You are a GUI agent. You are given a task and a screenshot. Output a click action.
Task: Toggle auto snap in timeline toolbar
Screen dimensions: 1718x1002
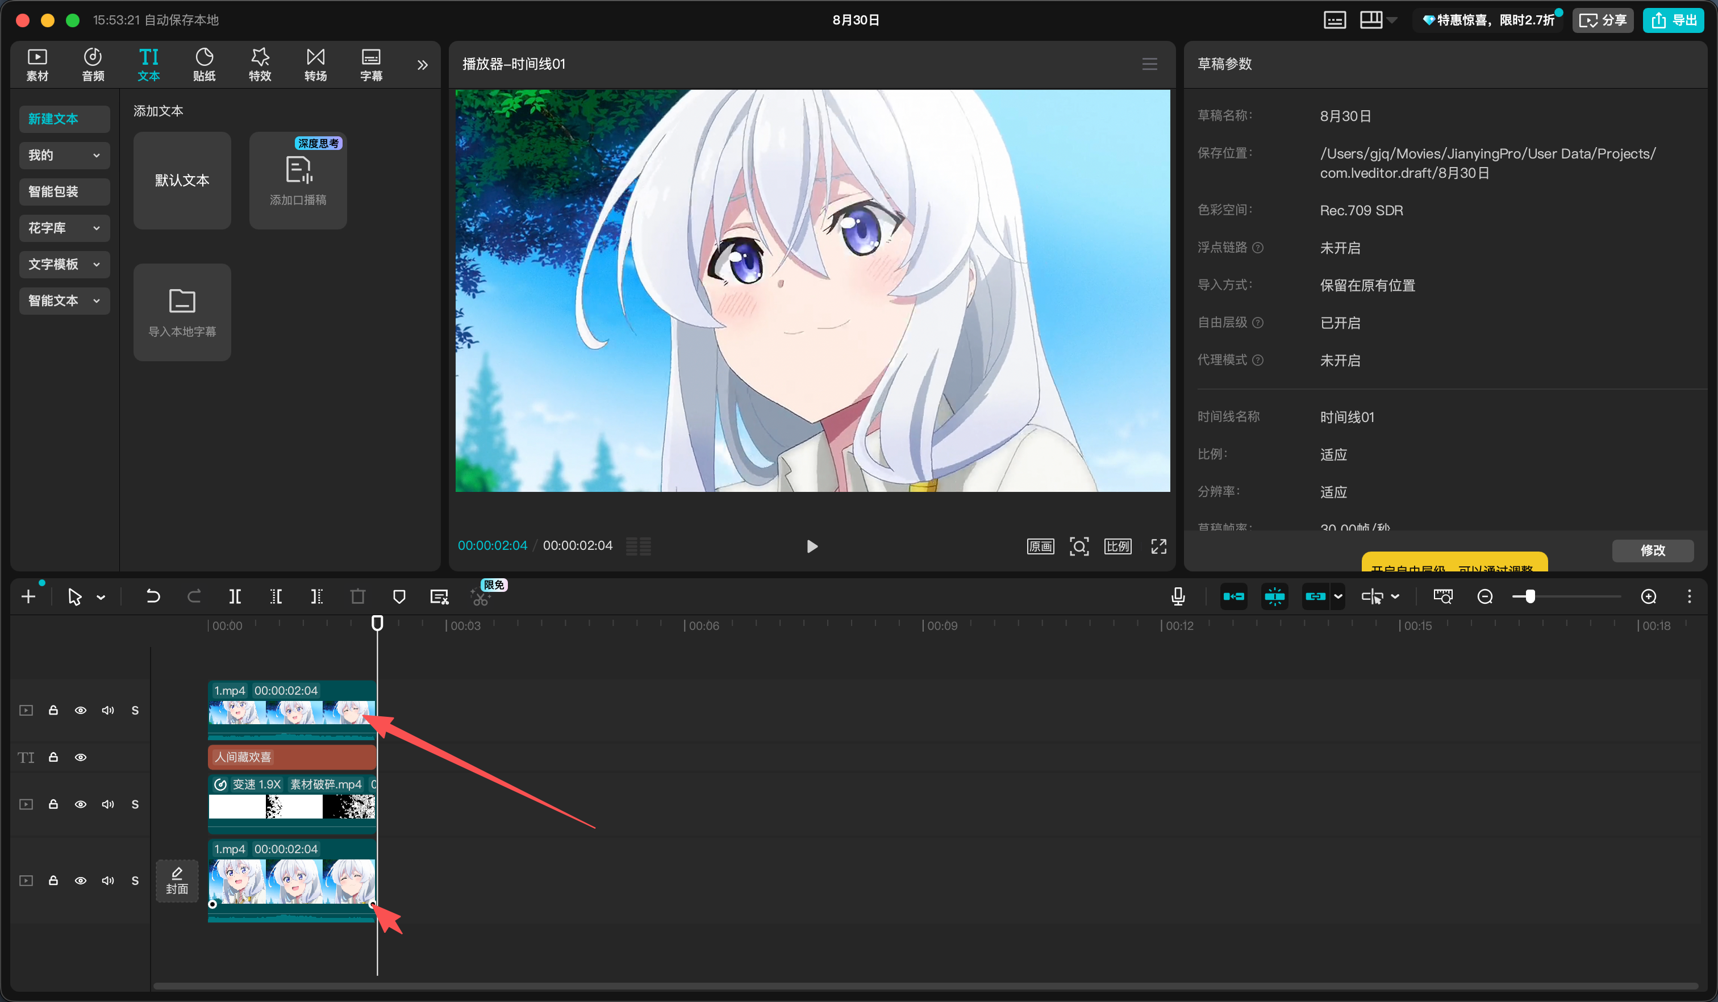point(1274,597)
